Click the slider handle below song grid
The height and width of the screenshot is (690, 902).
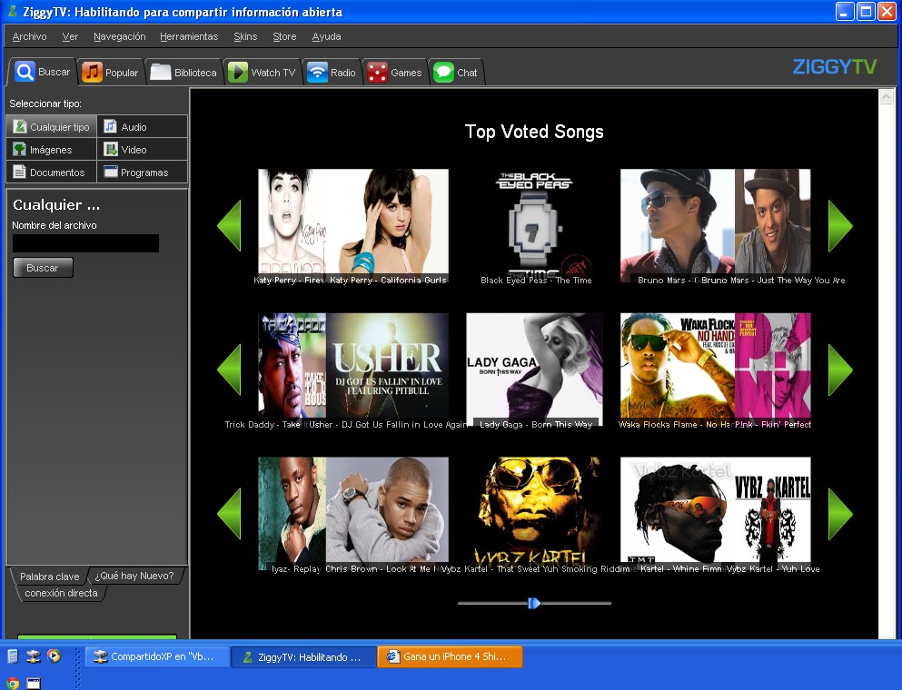point(534,603)
